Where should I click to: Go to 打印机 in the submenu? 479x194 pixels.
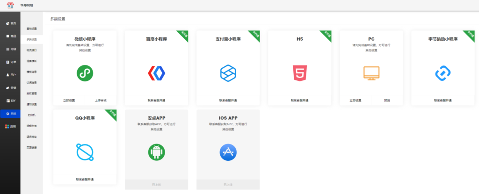point(31,115)
